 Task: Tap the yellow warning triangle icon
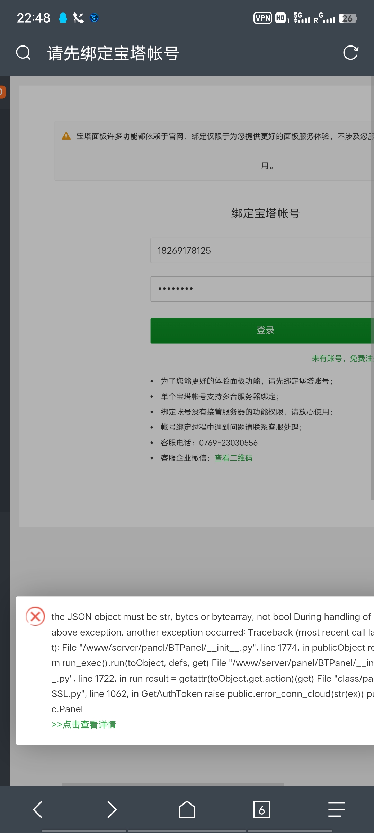click(66, 136)
